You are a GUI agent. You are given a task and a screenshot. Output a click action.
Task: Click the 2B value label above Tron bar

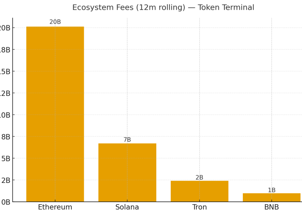click(199, 178)
